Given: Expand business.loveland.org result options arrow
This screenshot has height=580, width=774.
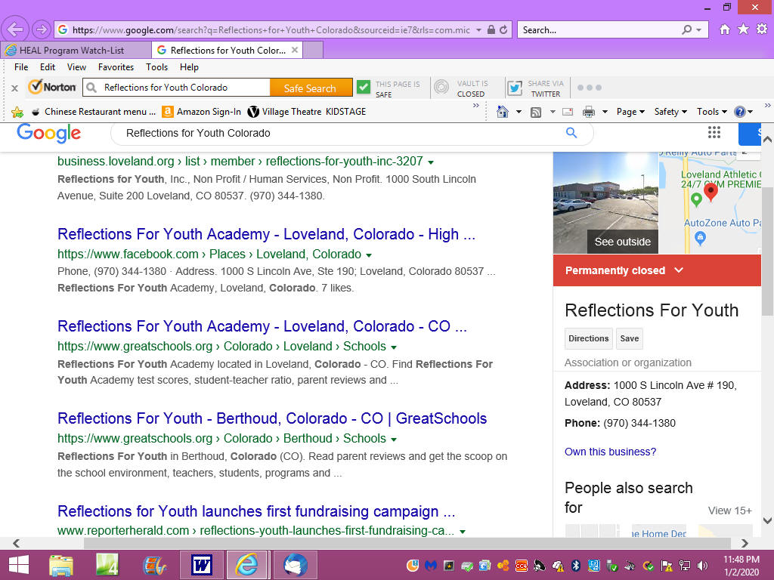Looking at the screenshot, I should 430,162.
